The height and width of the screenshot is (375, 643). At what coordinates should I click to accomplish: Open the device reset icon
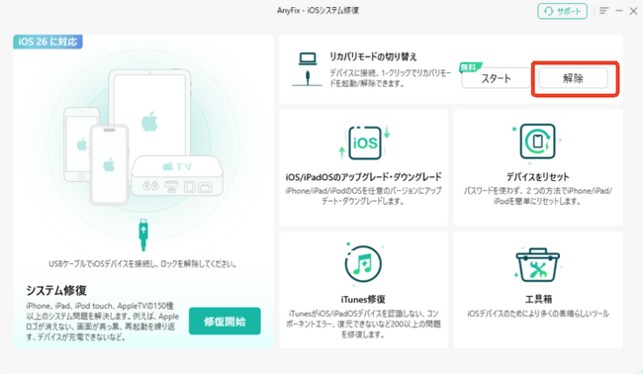(537, 141)
